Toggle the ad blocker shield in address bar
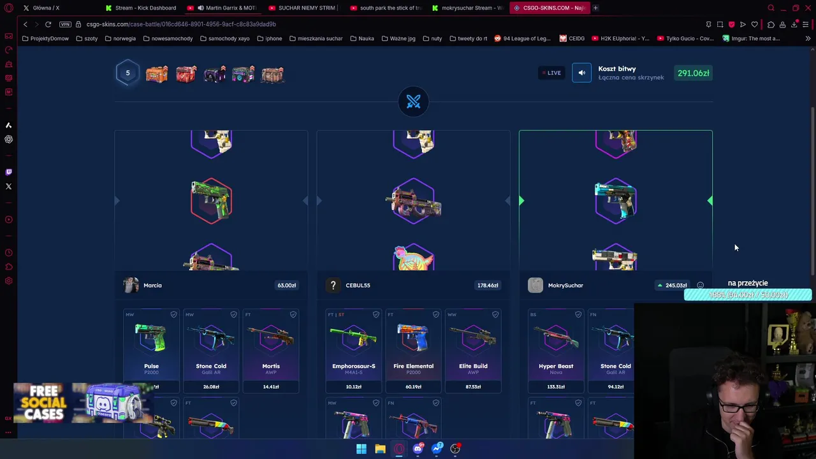This screenshot has width=816, height=459. click(x=731, y=24)
